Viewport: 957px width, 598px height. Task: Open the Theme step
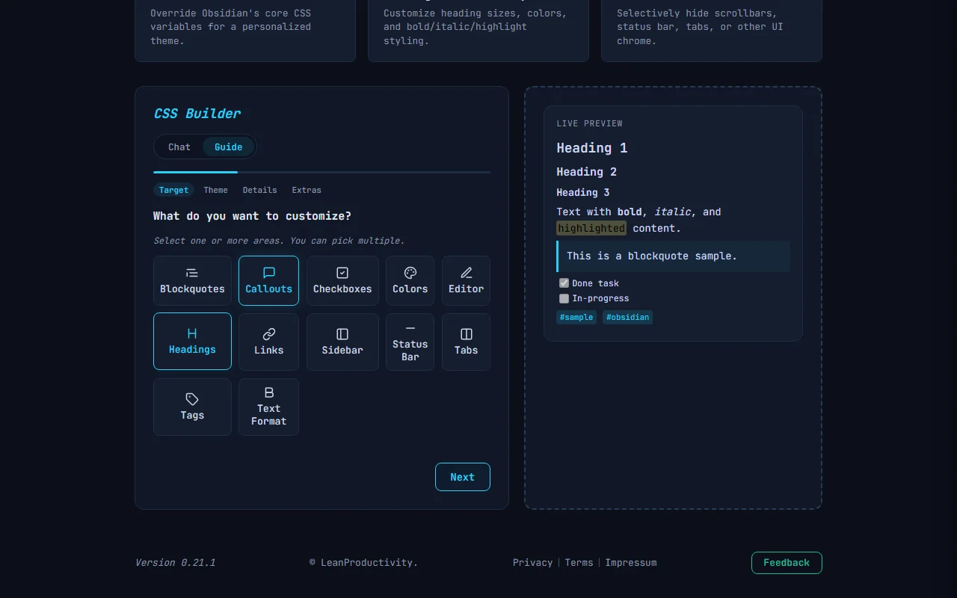pos(215,190)
